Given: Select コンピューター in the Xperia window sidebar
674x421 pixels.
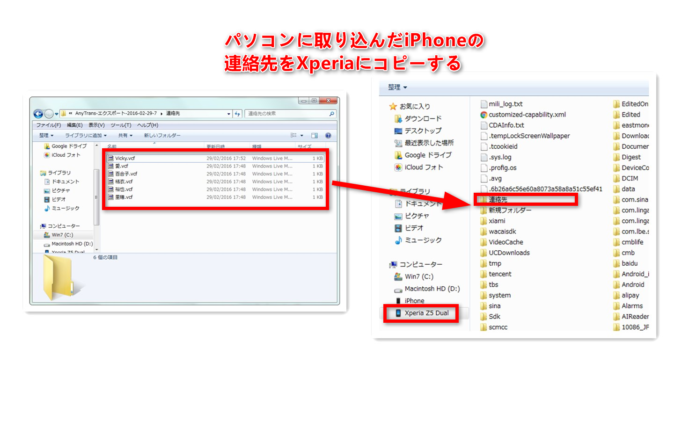Looking at the screenshot, I should pos(416,265).
